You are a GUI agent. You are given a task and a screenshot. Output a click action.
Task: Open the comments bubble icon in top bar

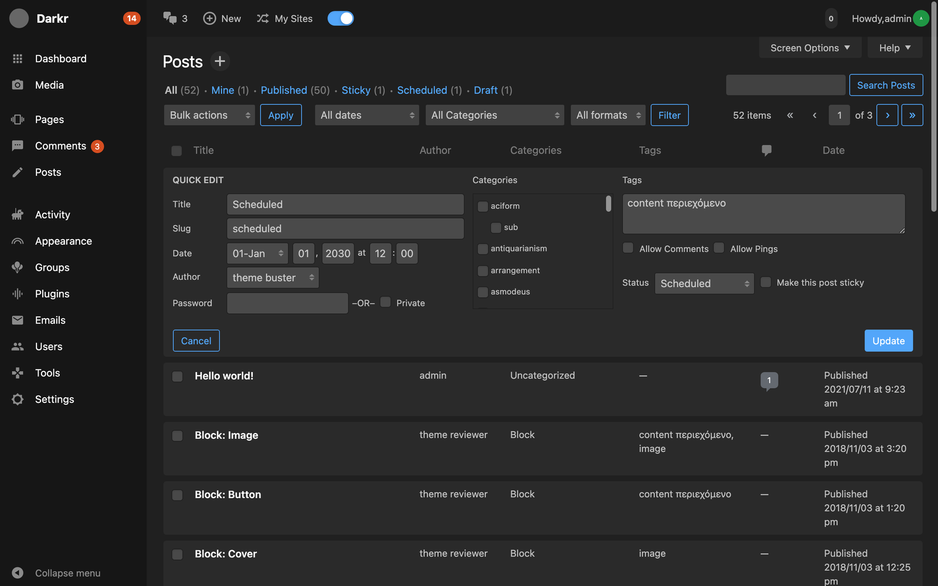click(x=170, y=18)
